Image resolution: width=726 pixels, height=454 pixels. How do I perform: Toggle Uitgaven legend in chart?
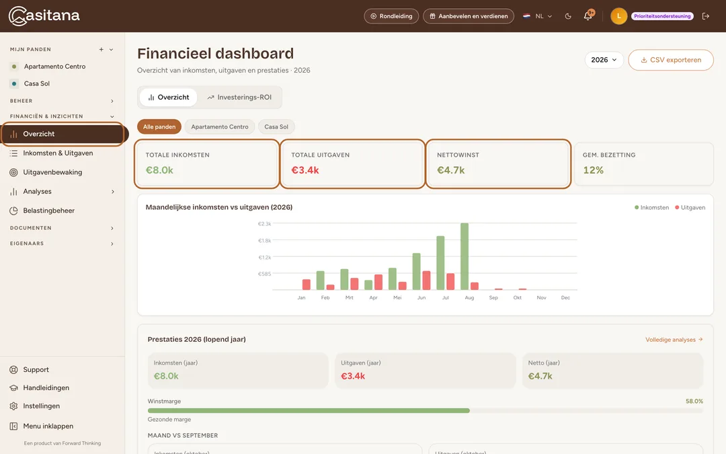(690, 208)
